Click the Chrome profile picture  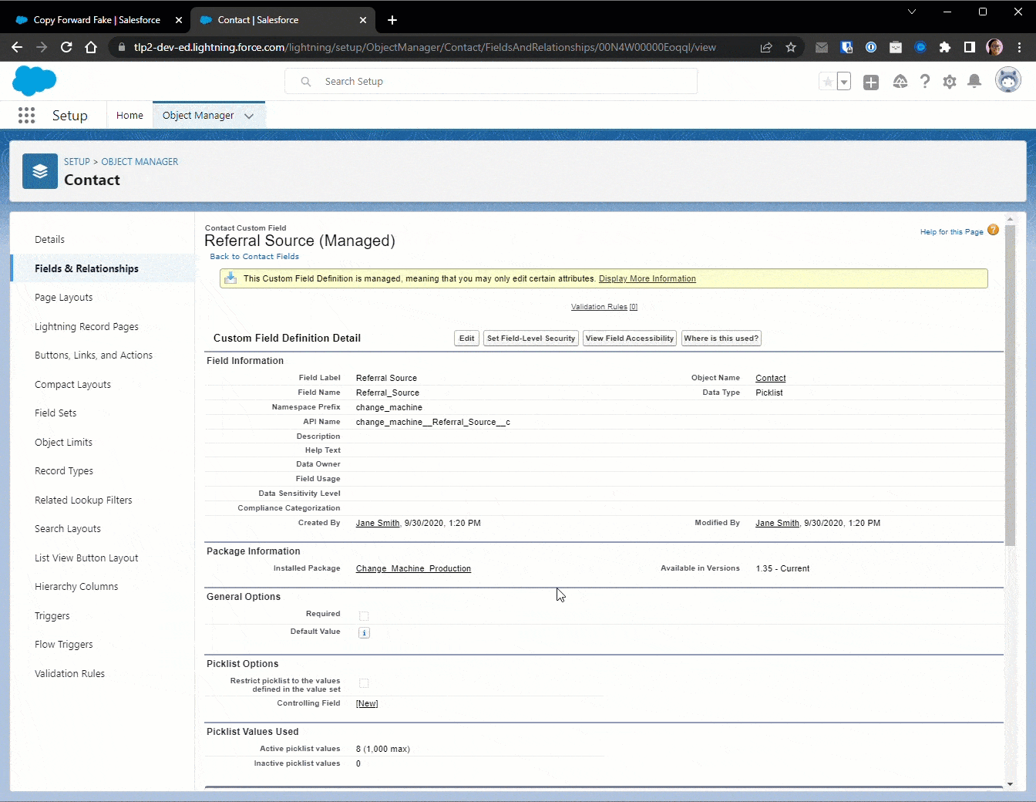[x=994, y=47]
